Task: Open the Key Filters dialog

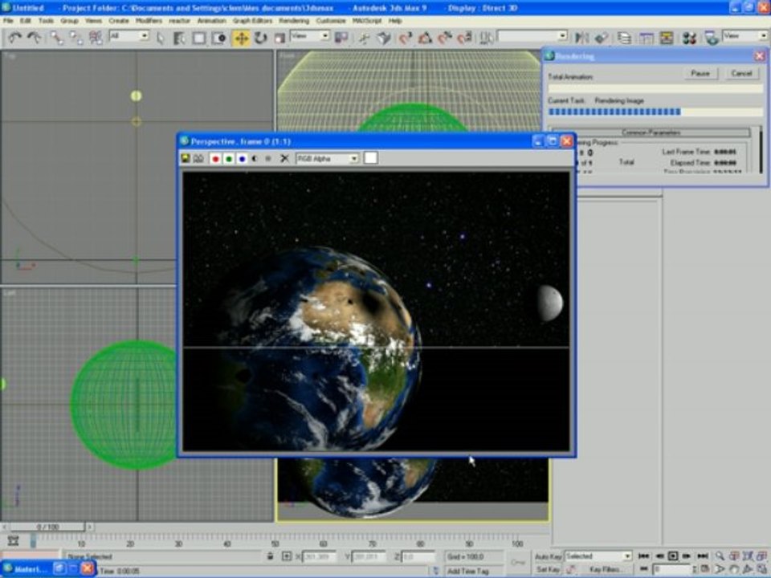Action: click(x=606, y=569)
